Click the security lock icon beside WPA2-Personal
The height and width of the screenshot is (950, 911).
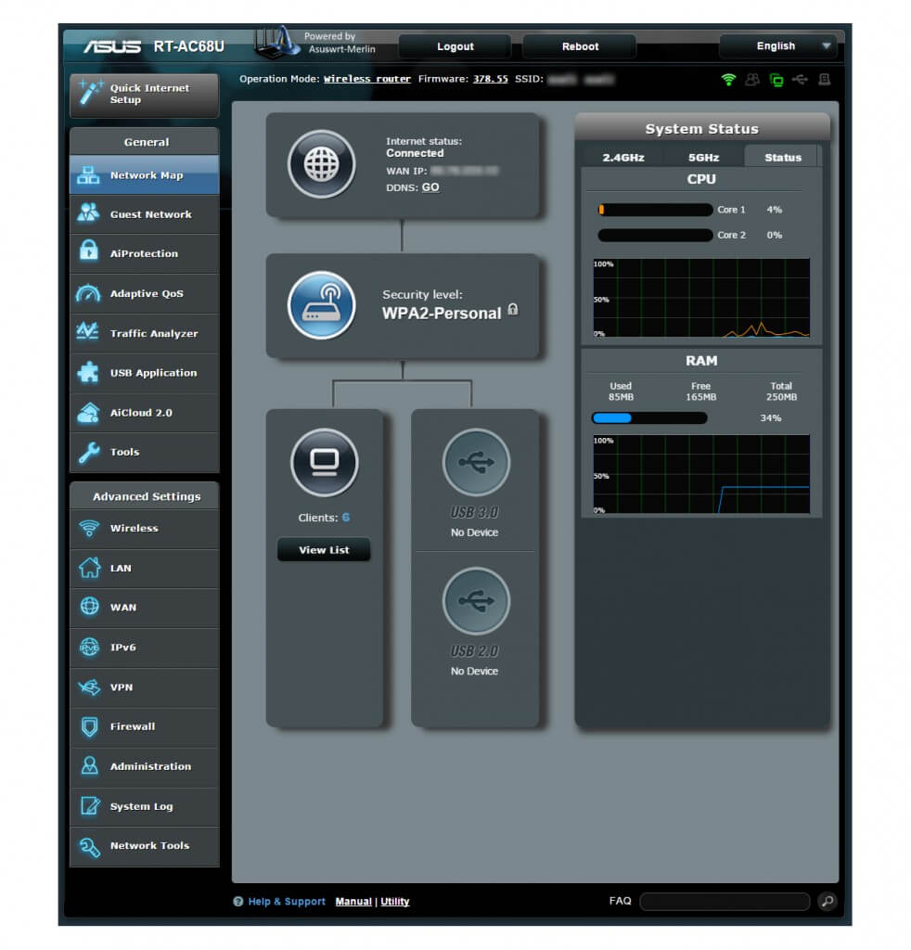[513, 310]
